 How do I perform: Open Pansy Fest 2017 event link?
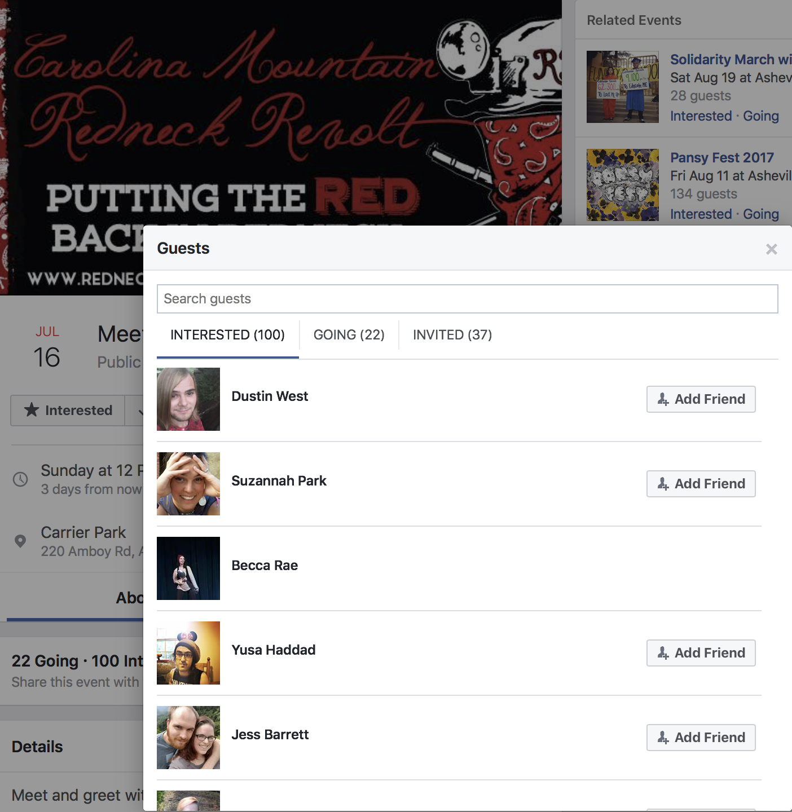(x=721, y=158)
